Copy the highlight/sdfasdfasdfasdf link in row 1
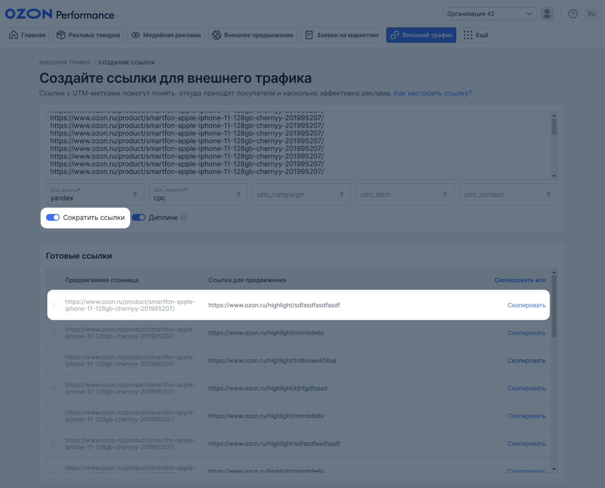 (x=526, y=305)
